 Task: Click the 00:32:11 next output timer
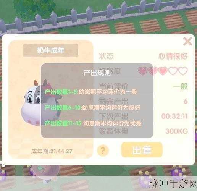click(x=174, y=116)
